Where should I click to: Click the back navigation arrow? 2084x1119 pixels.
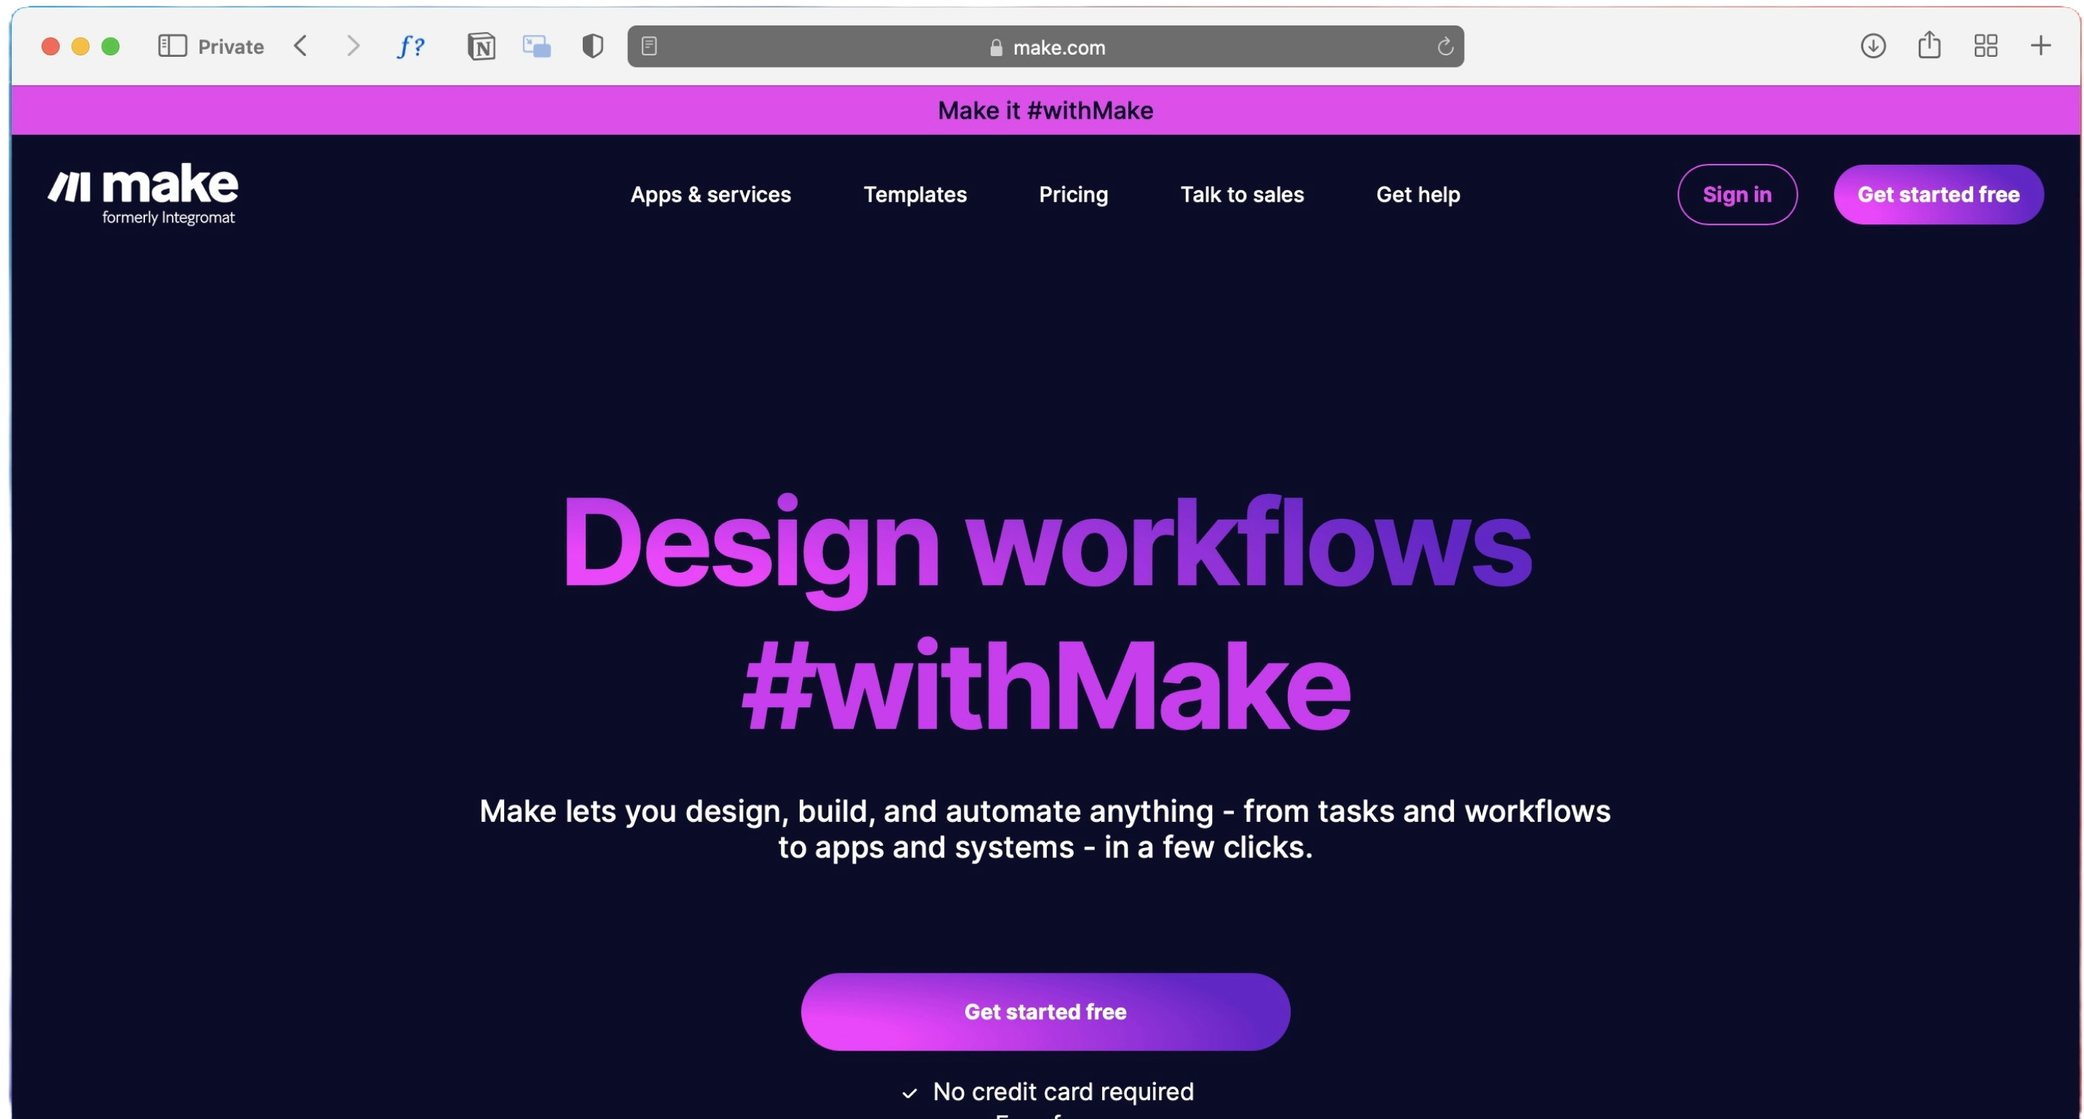[300, 46]
